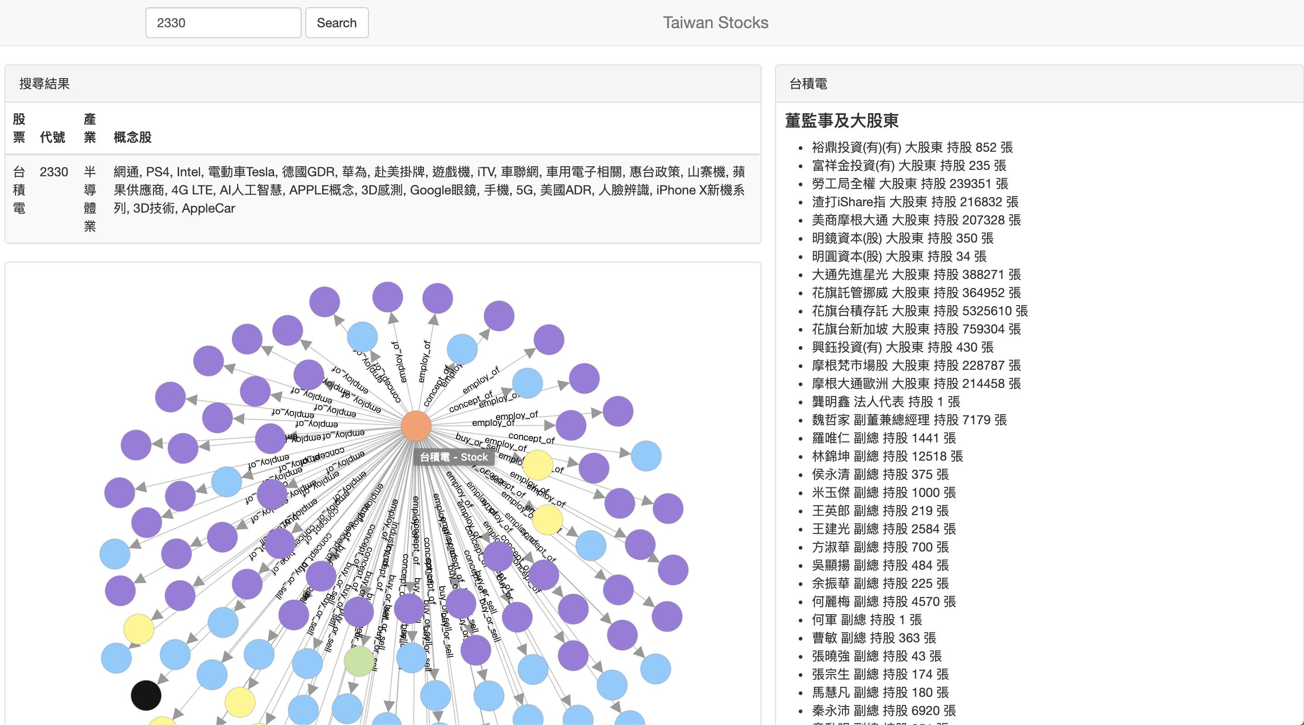Viewport: 1304px width, 725px height.
Task: Click 秦永沛 副總 list entry
Action: pyautogui.click(x=883, y=710)
